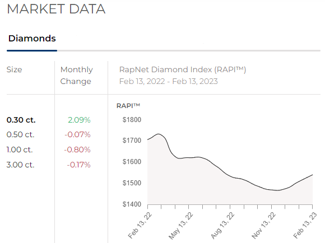Screen dimensions: 325x243
Task: Click the Size column header
Action: 14,69
